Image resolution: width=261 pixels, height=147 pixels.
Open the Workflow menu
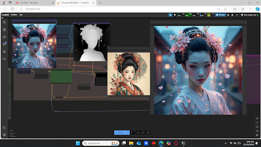pos(14,15)
